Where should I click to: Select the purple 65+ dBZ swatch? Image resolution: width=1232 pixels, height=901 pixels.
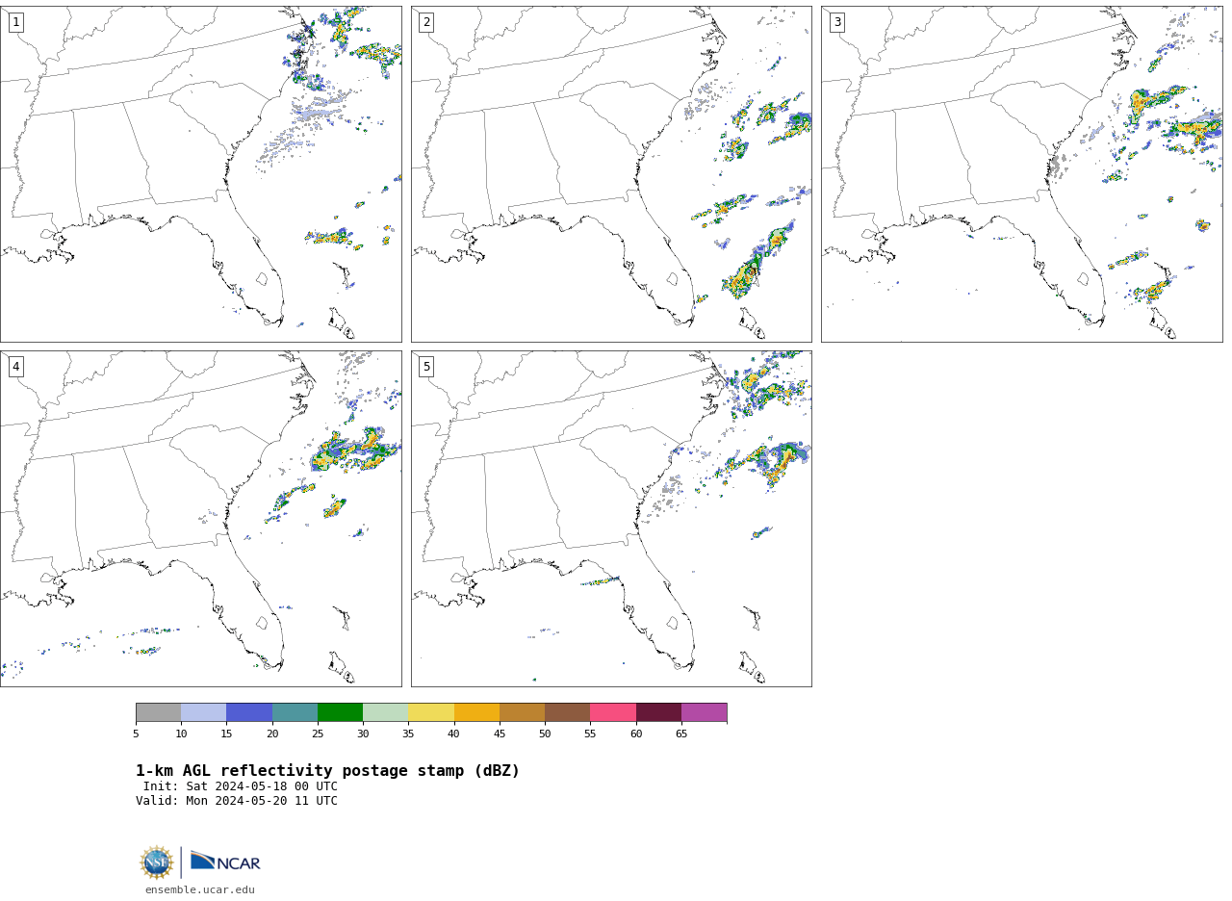tap(704, 712)
